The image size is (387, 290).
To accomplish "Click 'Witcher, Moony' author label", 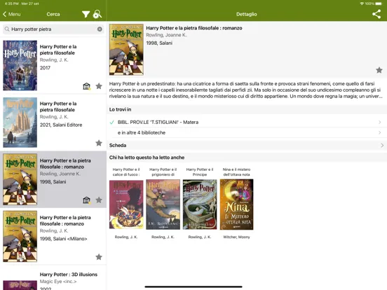I will [x=236, y=237].
